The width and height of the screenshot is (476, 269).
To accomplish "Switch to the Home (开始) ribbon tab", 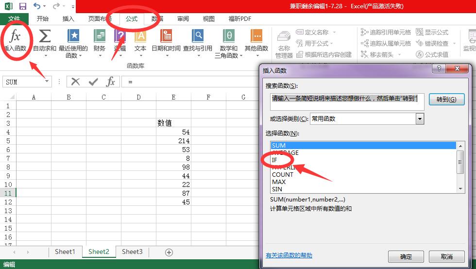I will (x=43, y=19).
